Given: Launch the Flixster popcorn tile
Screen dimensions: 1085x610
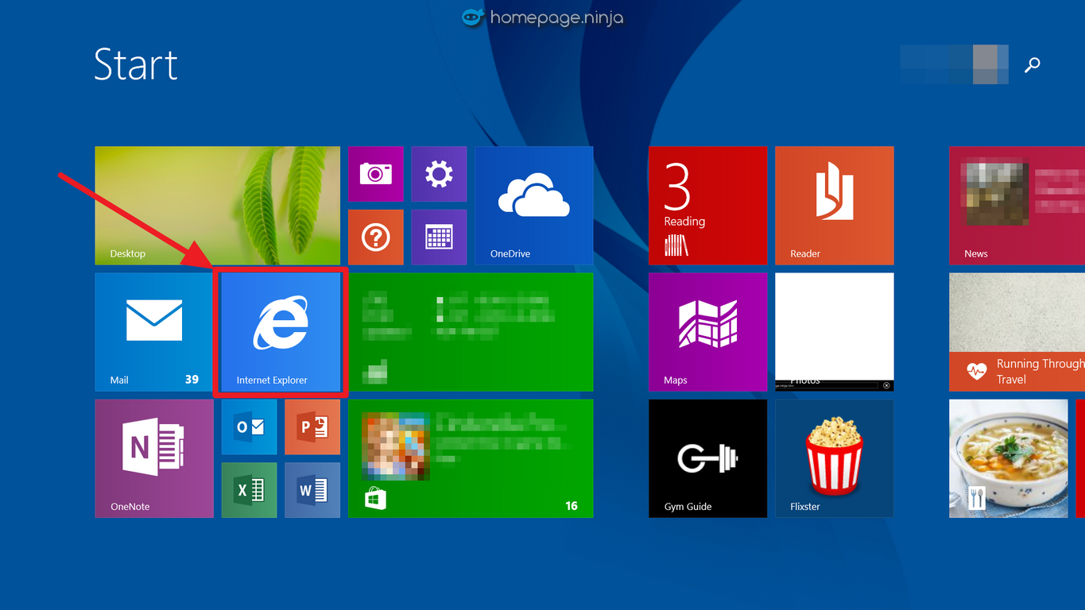Looking at the screenshot, I should [835, 458].
